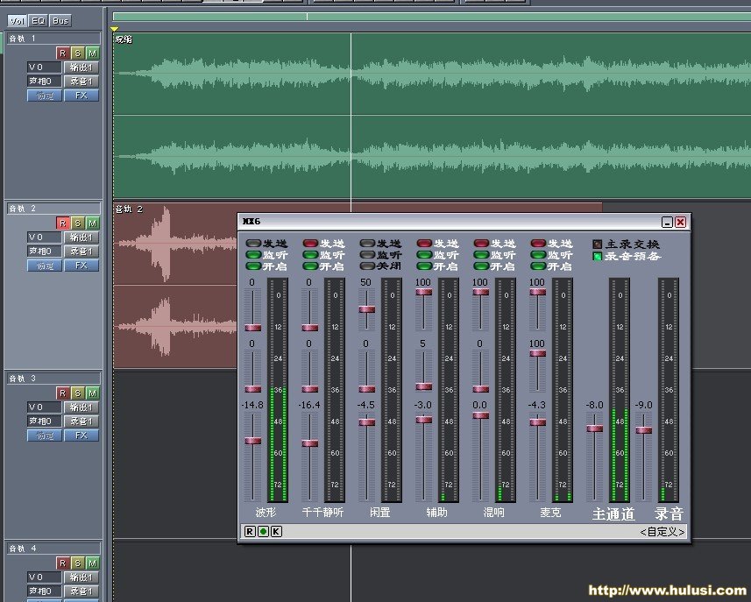This screenshot has height=602, width=751.
Task: Open FX for 音轨 3
Action: pos(81,436)
